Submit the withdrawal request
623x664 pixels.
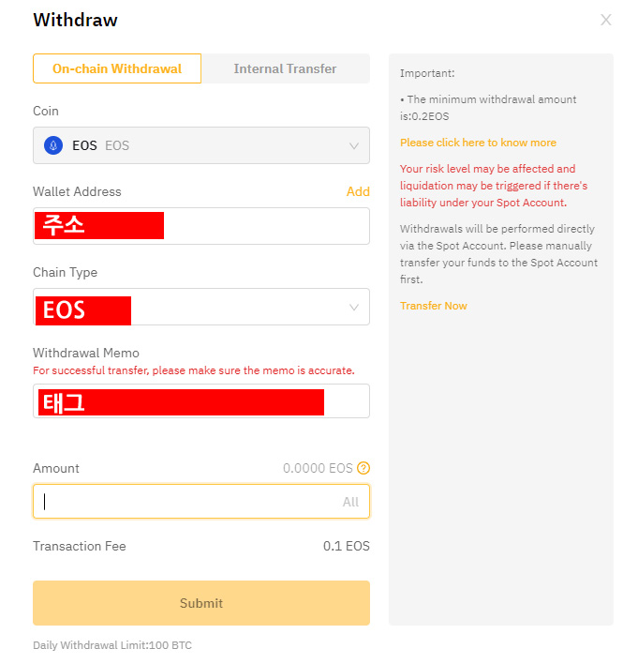tap(201, 603)
